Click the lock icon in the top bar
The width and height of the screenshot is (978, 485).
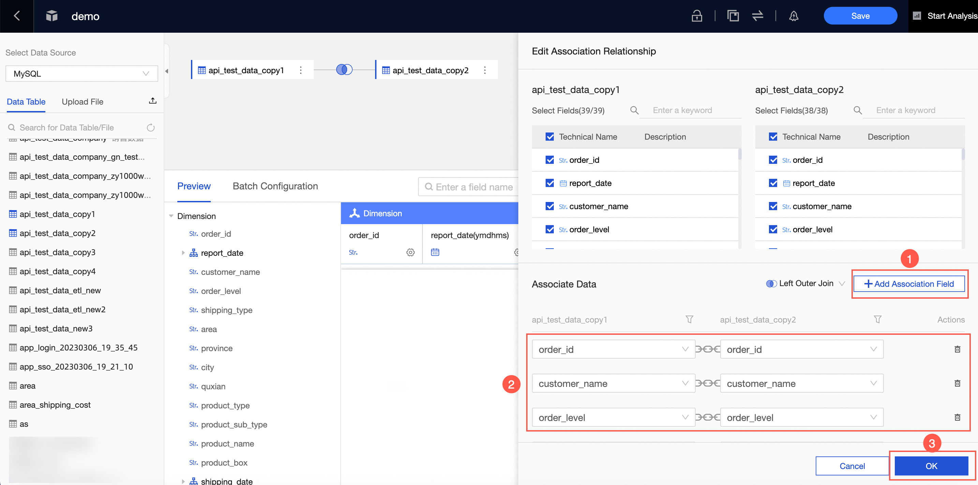pyautogui.click(x=696, y=16)
